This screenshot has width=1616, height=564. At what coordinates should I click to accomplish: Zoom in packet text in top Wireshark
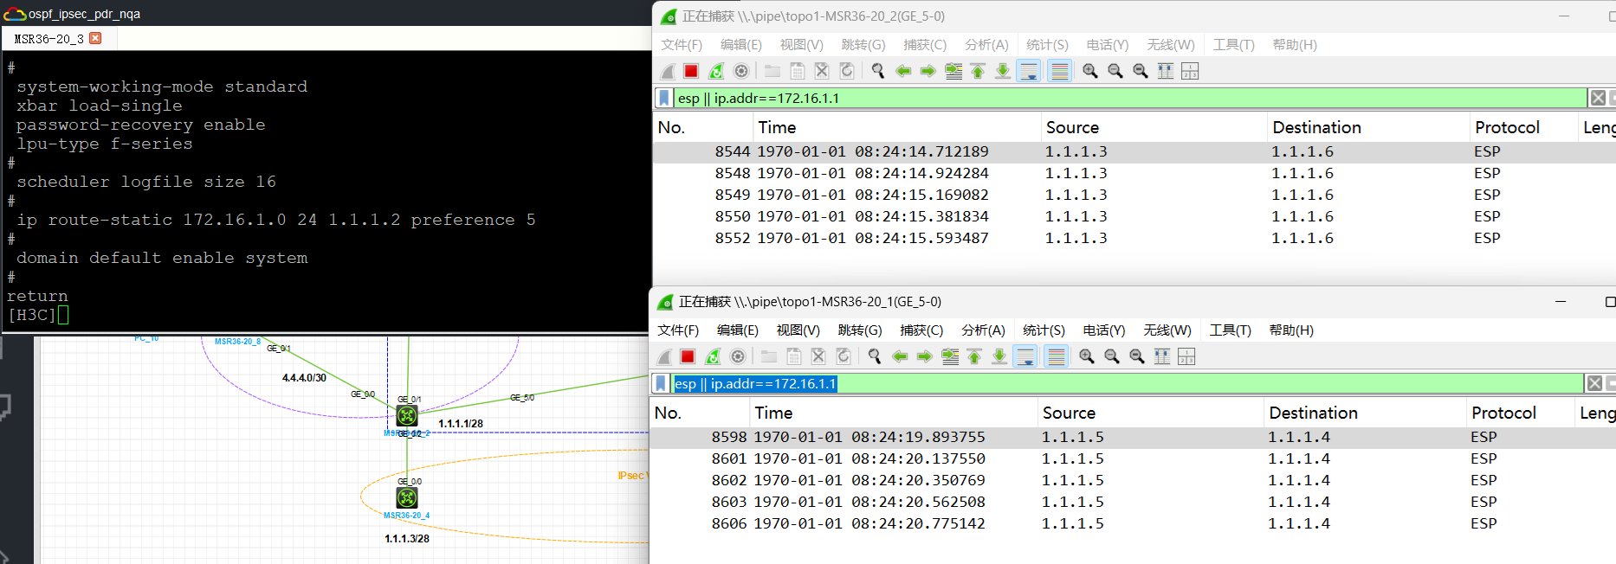click(1090, 71)
